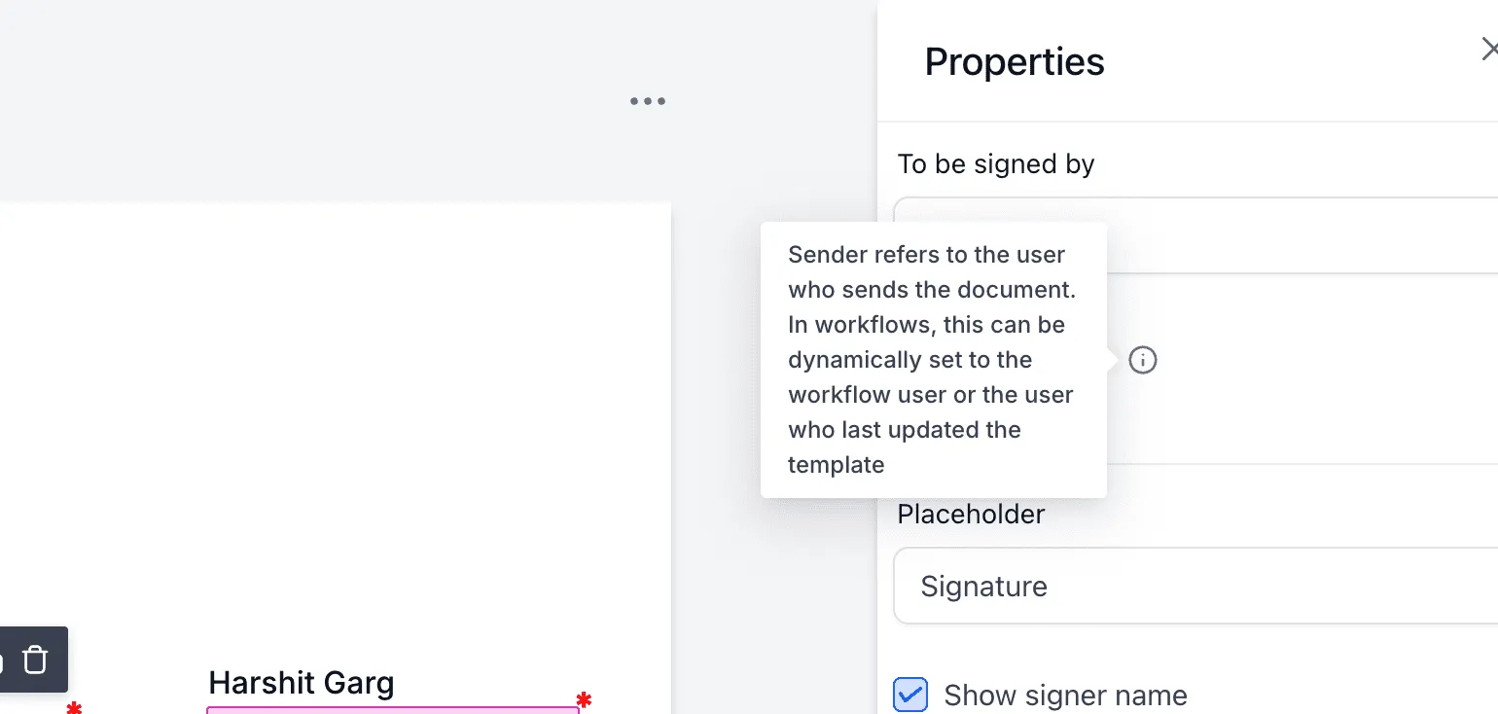Dismiss the sender tooltip by clicking its info icon
The image size is (1498, 714).
tap(1142, 360)
